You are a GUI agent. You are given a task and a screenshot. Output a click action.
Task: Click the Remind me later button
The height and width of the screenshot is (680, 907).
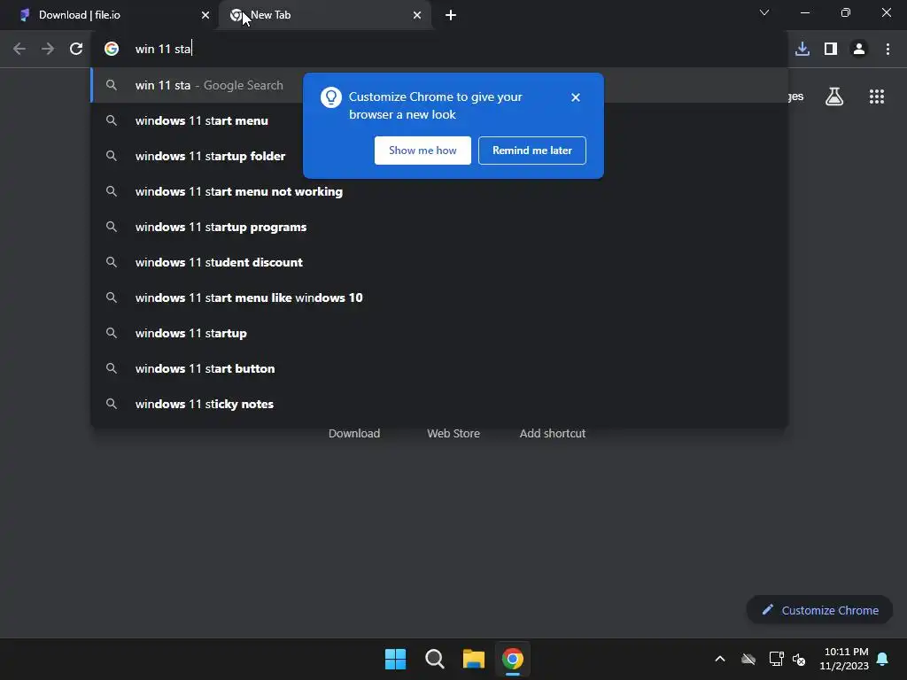[532, 151]
